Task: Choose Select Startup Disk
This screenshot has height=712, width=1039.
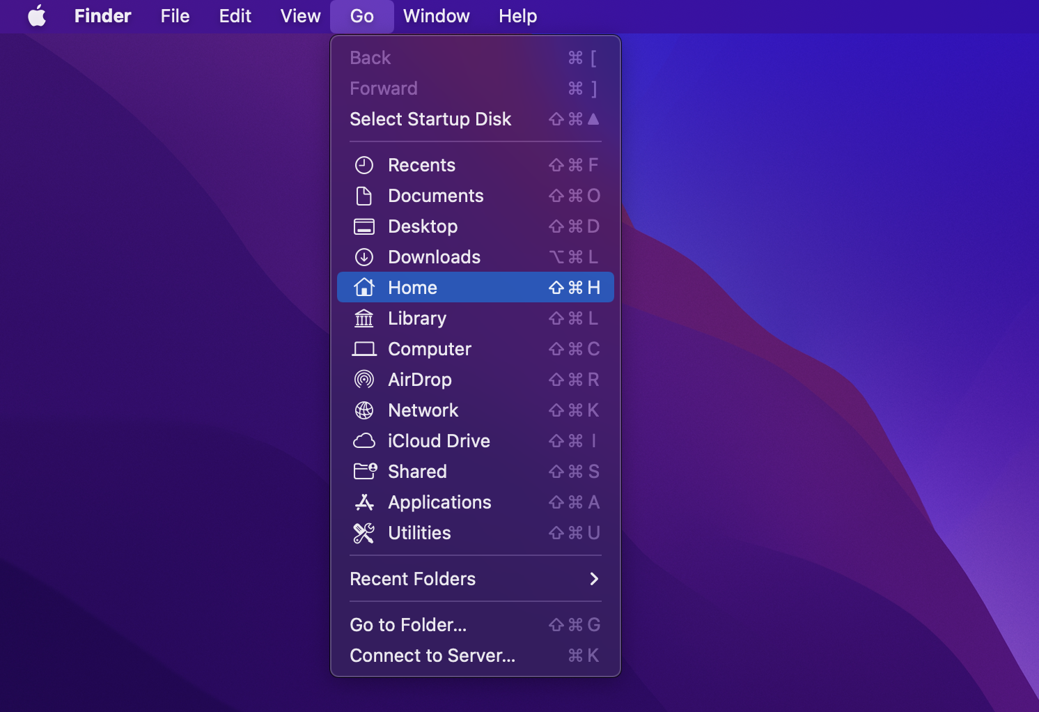Action: pyautogui.click(x=476, y=119)
